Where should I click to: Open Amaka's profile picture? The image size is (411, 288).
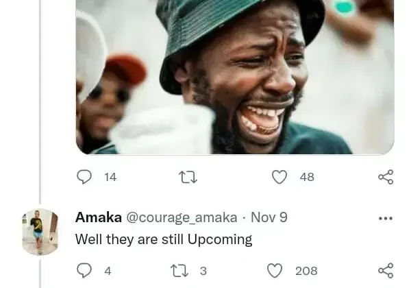tap(40, 232)
